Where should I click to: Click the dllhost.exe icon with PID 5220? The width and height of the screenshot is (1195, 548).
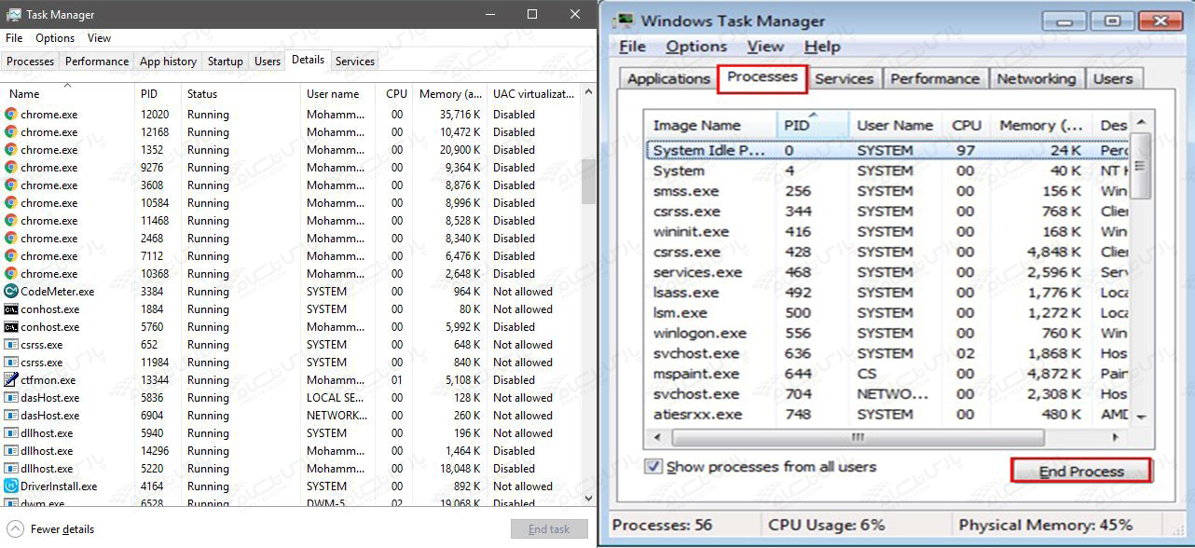[11, 469]
